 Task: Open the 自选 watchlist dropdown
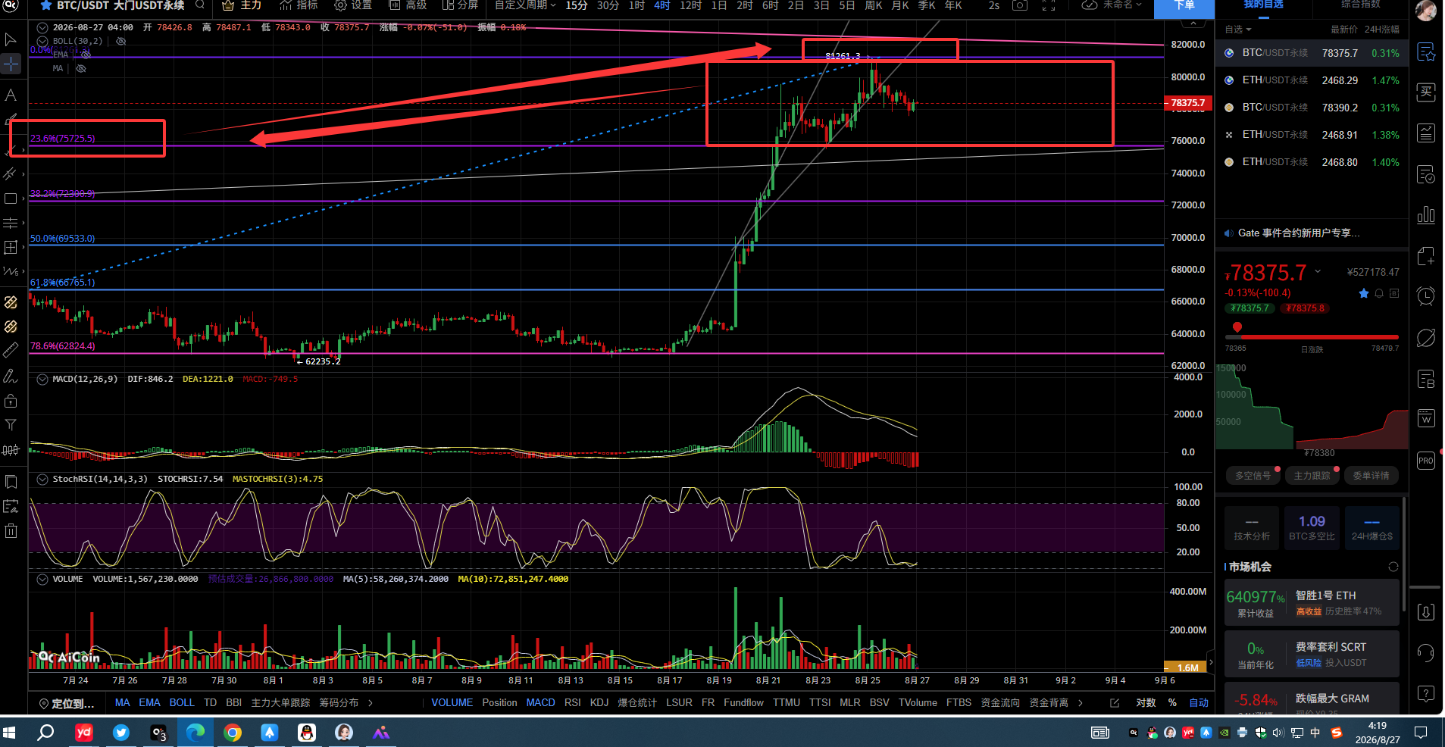1238,30
